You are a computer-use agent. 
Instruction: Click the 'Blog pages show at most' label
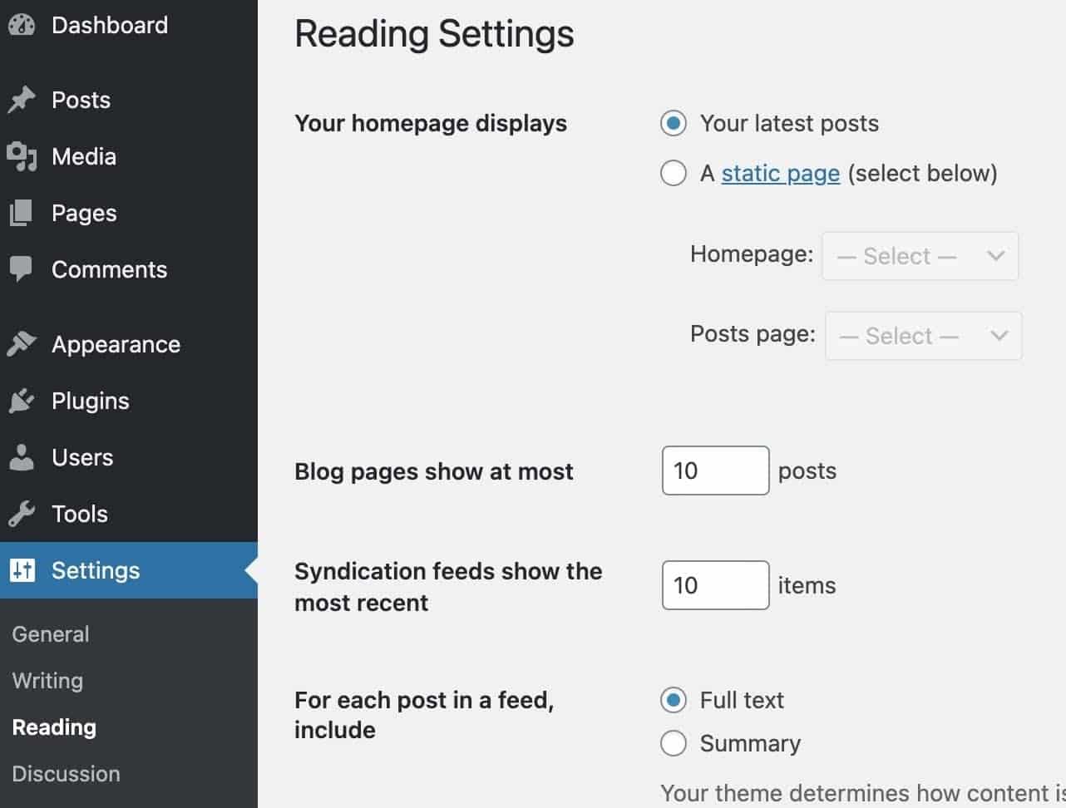tap(434, 472)
